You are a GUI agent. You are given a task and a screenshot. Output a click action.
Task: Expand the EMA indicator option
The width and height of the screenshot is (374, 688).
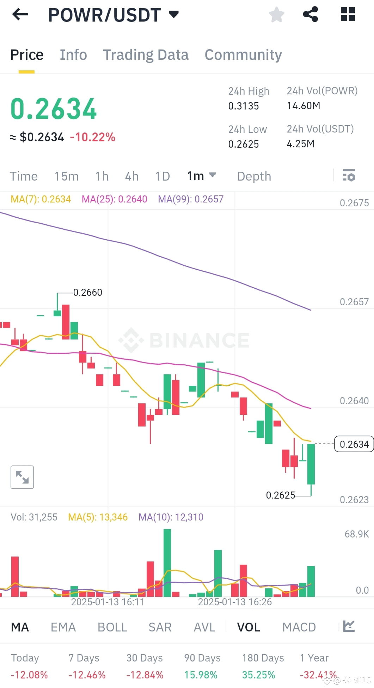[x=63, y=626]
